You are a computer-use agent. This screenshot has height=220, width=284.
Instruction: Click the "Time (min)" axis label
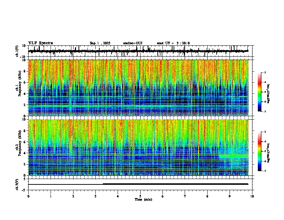coord(143,200)
